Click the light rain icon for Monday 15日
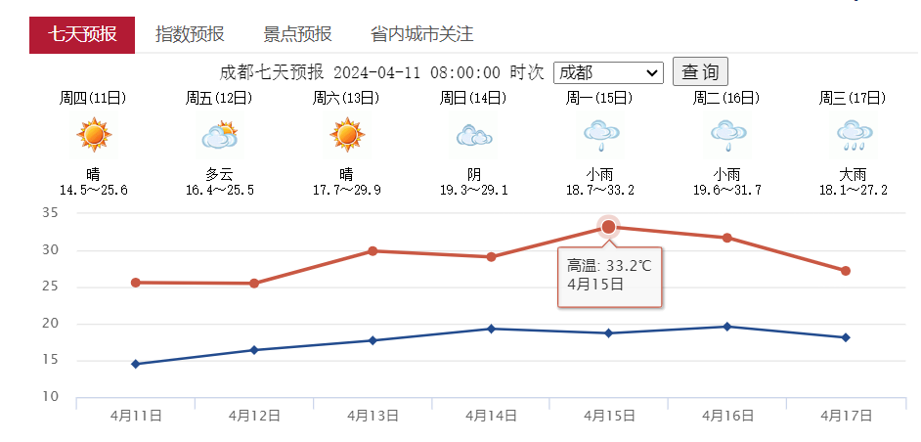921x442 pixels. 601,135
